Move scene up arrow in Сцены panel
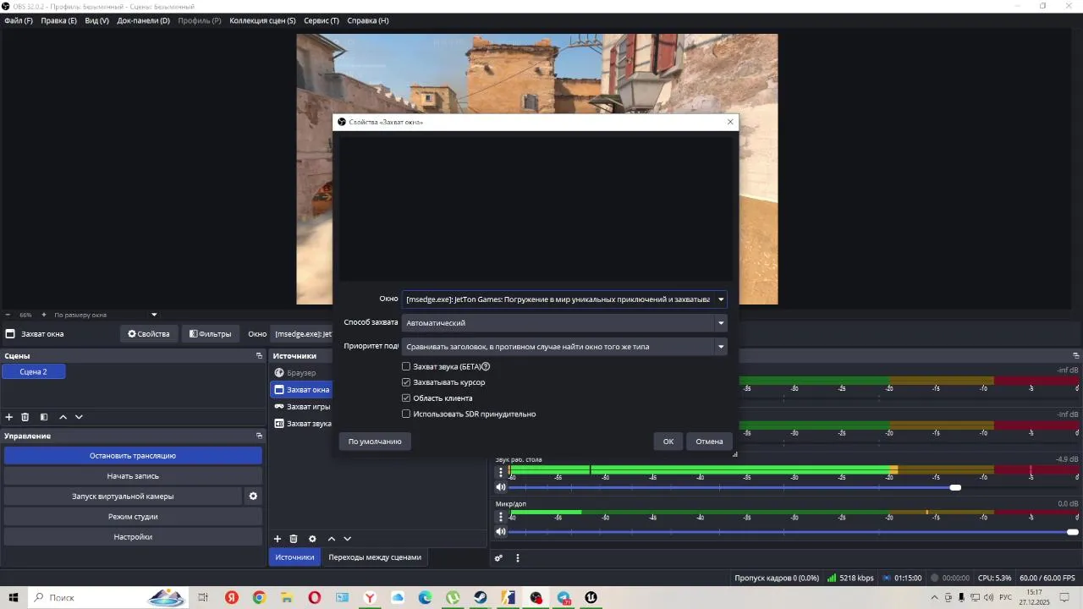 point(63,417)
